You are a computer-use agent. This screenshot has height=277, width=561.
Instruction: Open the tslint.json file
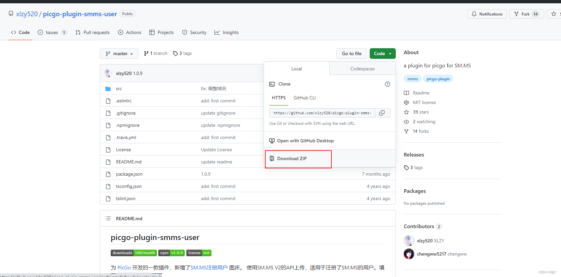click(x=126, y=198)
